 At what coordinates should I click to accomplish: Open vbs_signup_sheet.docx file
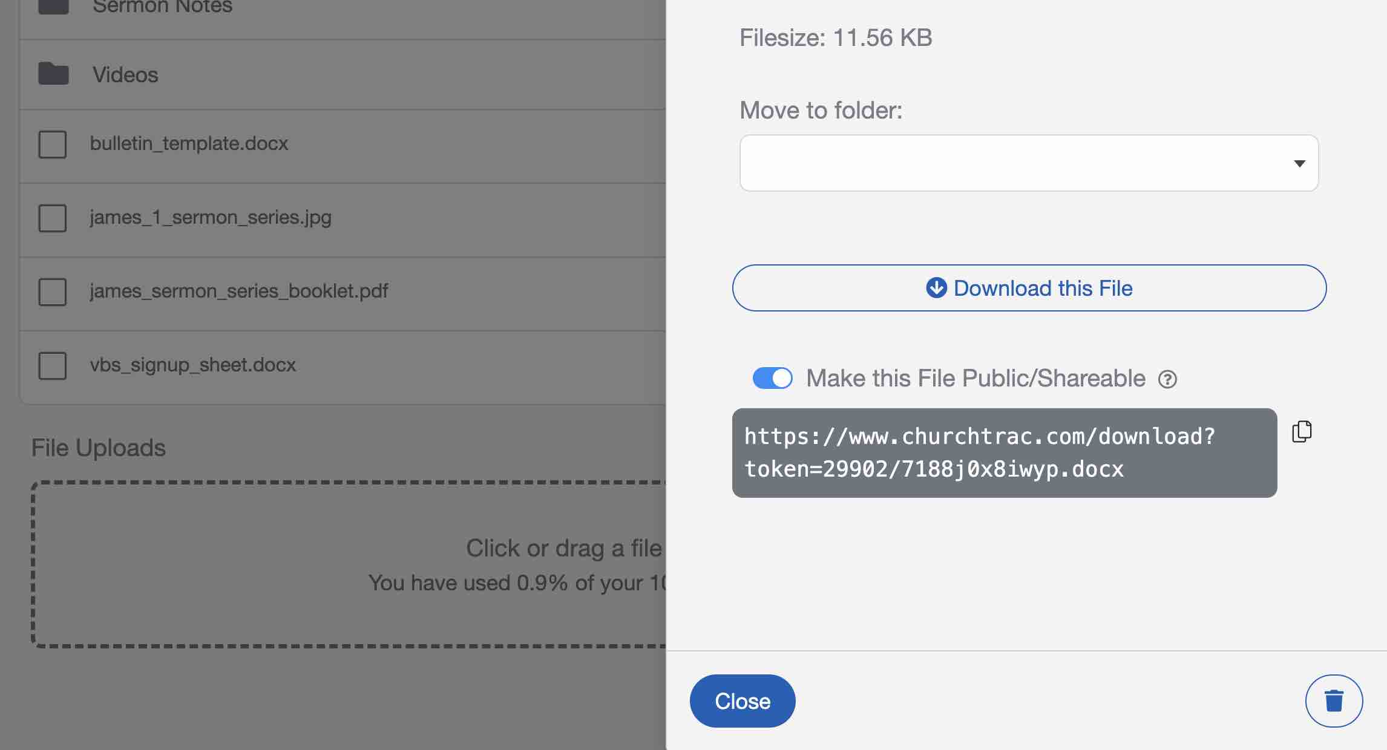(x=193, y=365)
